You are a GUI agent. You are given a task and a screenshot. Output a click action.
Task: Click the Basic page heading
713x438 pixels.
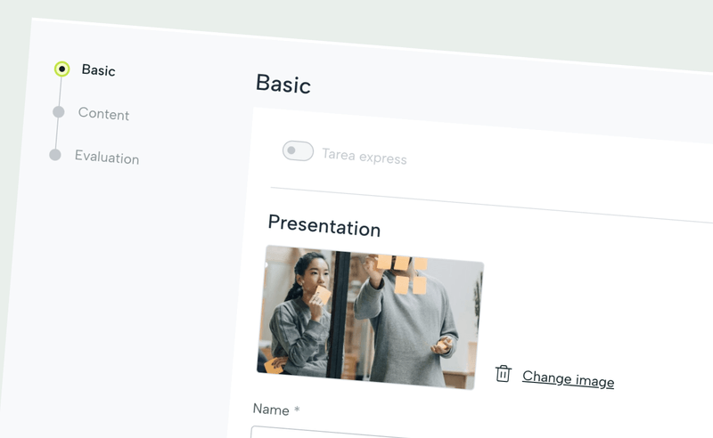click(x=283, y=85)
